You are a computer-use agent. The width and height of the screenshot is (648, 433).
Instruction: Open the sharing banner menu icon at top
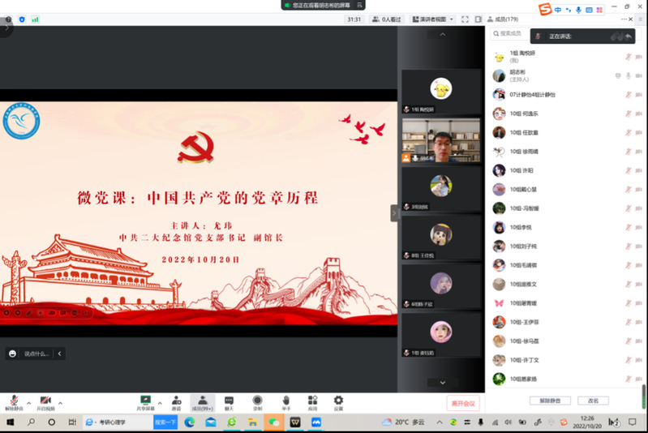tap(359, 5)
